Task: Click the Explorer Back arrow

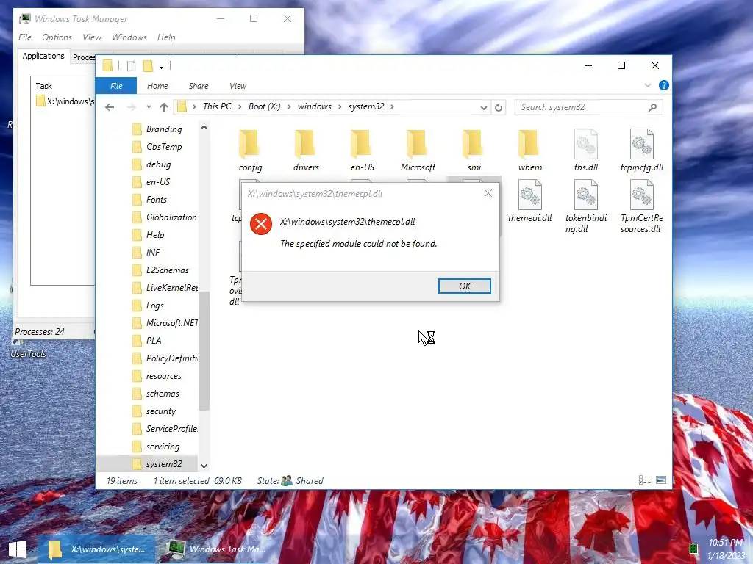Action: [110, 107]
